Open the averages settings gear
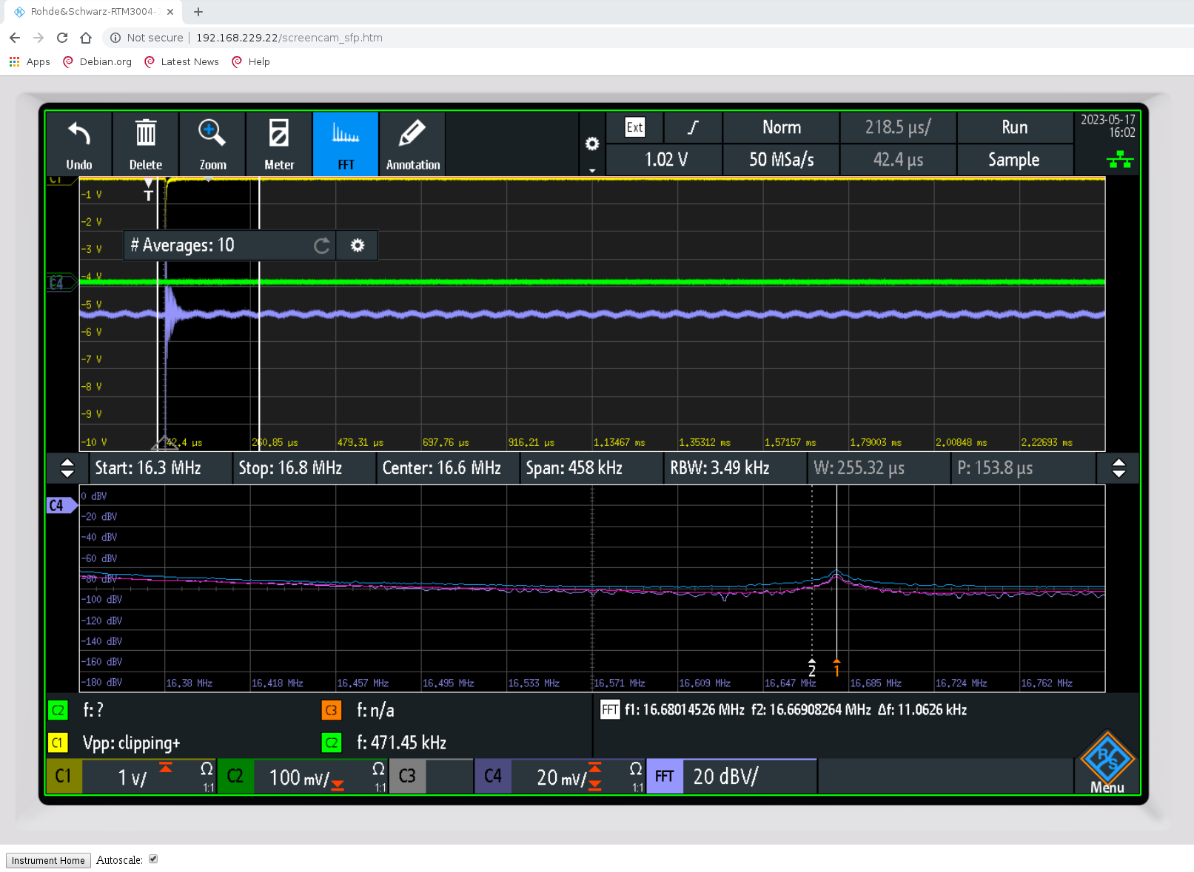1194x872 pixels. (358, 246)
